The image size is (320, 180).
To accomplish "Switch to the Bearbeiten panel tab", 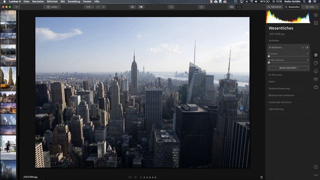I will coord(292,7).
